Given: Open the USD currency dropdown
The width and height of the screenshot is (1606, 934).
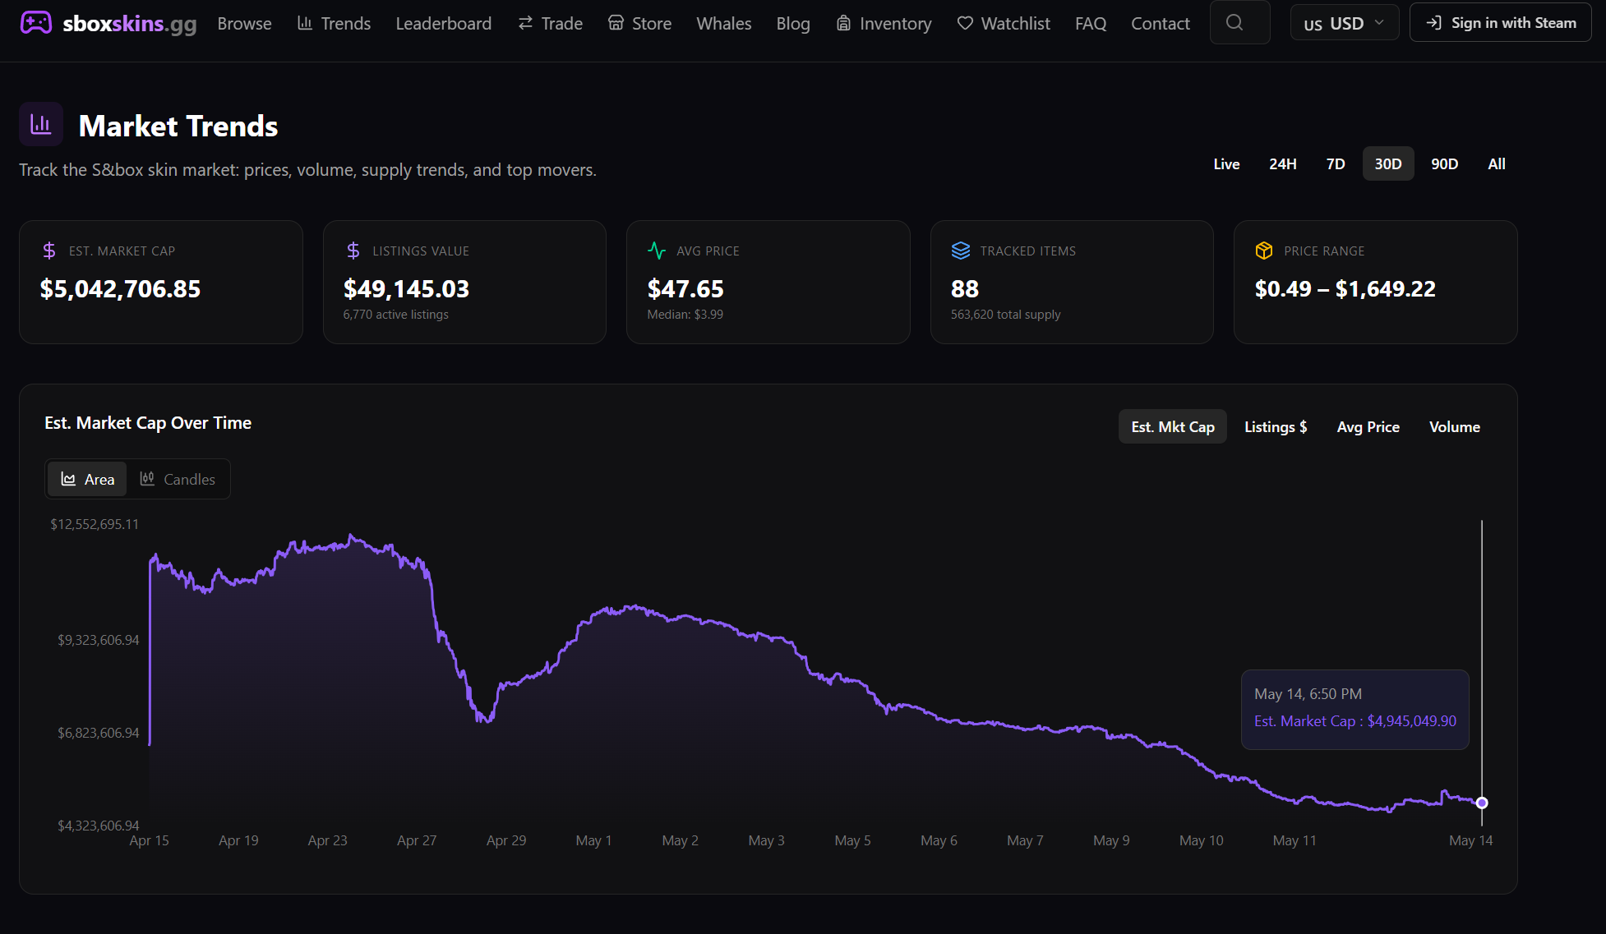Looking at the screenshot, I should 1345,23.
